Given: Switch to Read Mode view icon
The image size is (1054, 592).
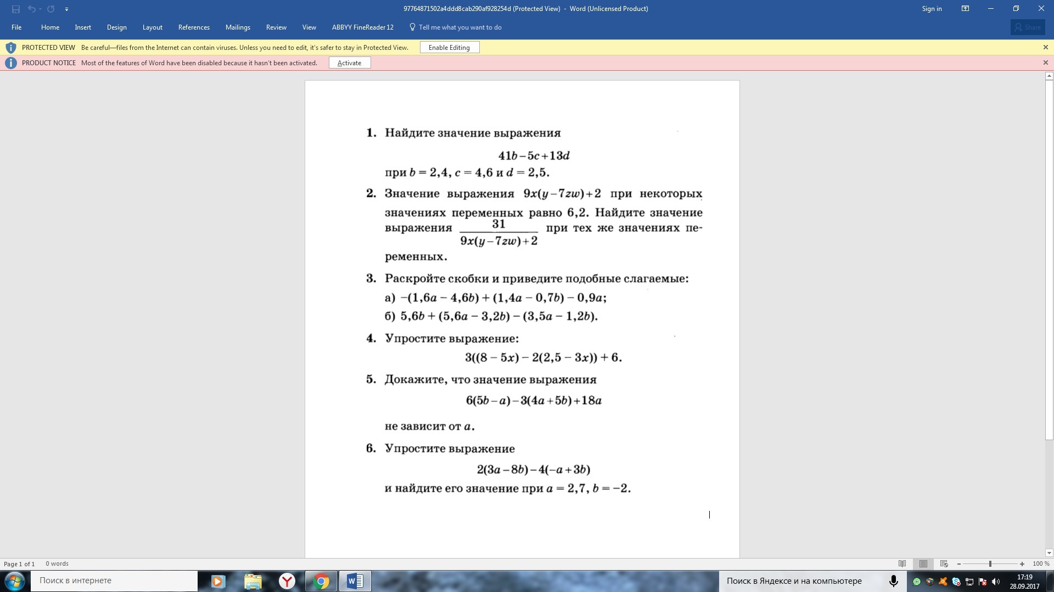Looking at the screenshot, I should click(x=902, y=563).
